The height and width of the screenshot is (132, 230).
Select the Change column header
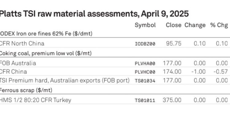(x=195, y=25)
